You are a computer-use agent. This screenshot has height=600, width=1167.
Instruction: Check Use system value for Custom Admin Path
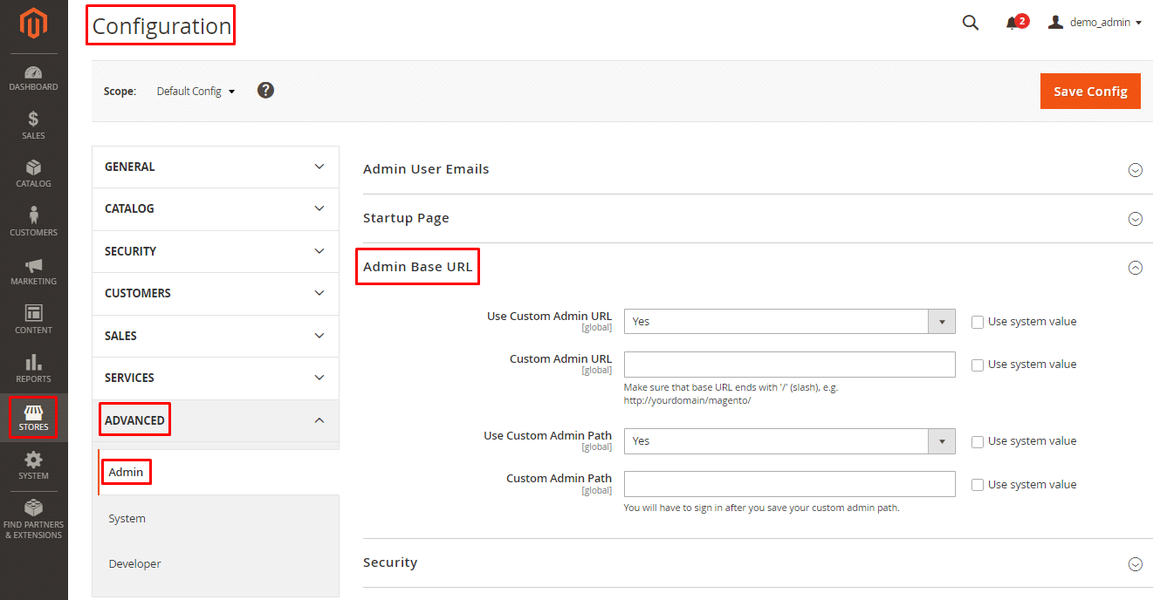pos(978,485)
